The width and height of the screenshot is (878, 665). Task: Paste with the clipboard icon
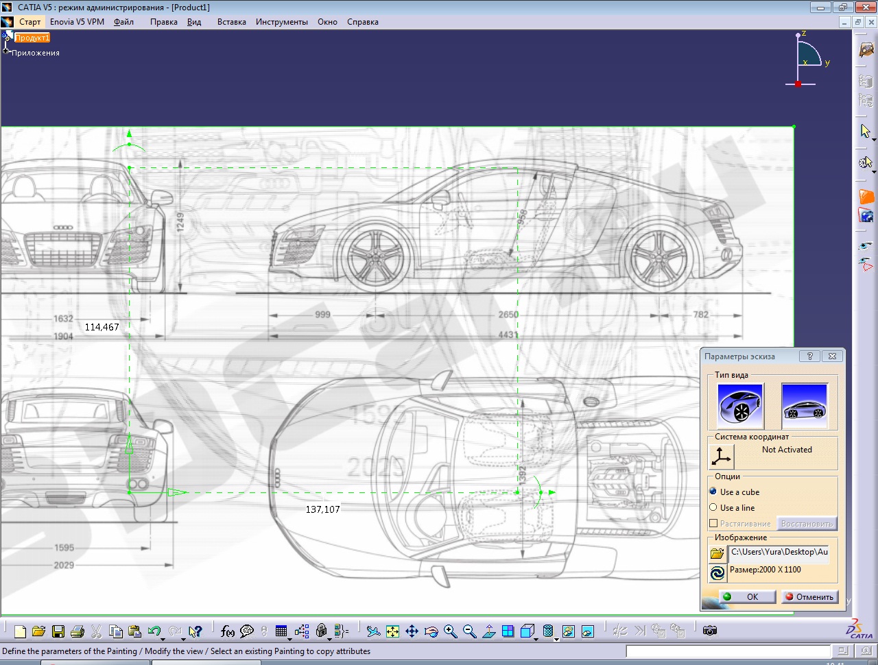click(134, 631)
